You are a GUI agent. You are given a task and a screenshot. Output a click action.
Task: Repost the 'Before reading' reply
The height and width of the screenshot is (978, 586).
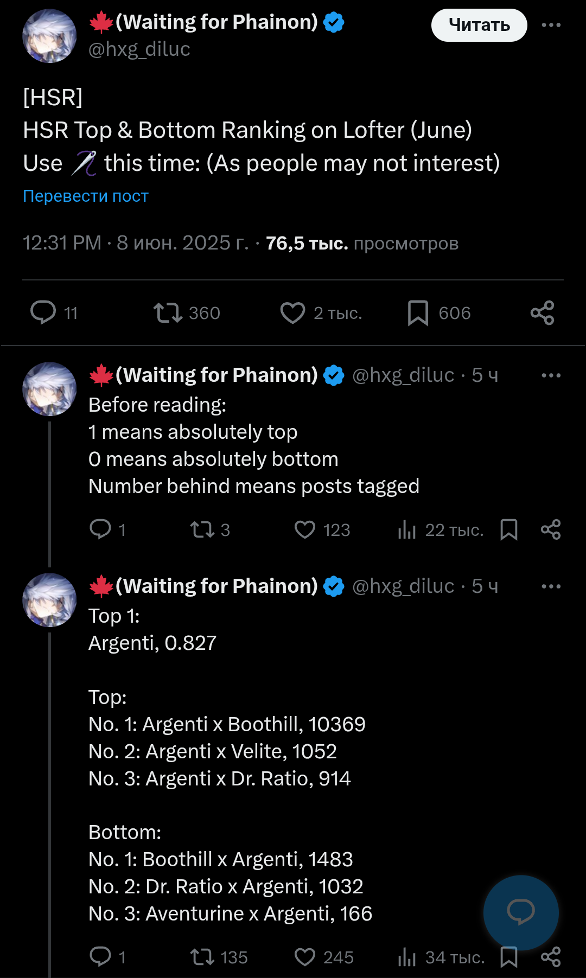pyautogui.click(x=202, y=529)
